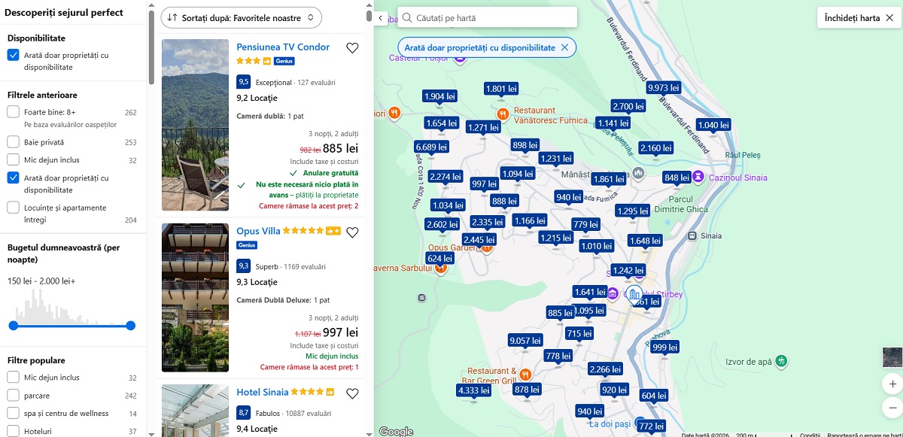903x437 pixels.
Task: Click the 9,3 rating badge
Action: tap(243, 266)
